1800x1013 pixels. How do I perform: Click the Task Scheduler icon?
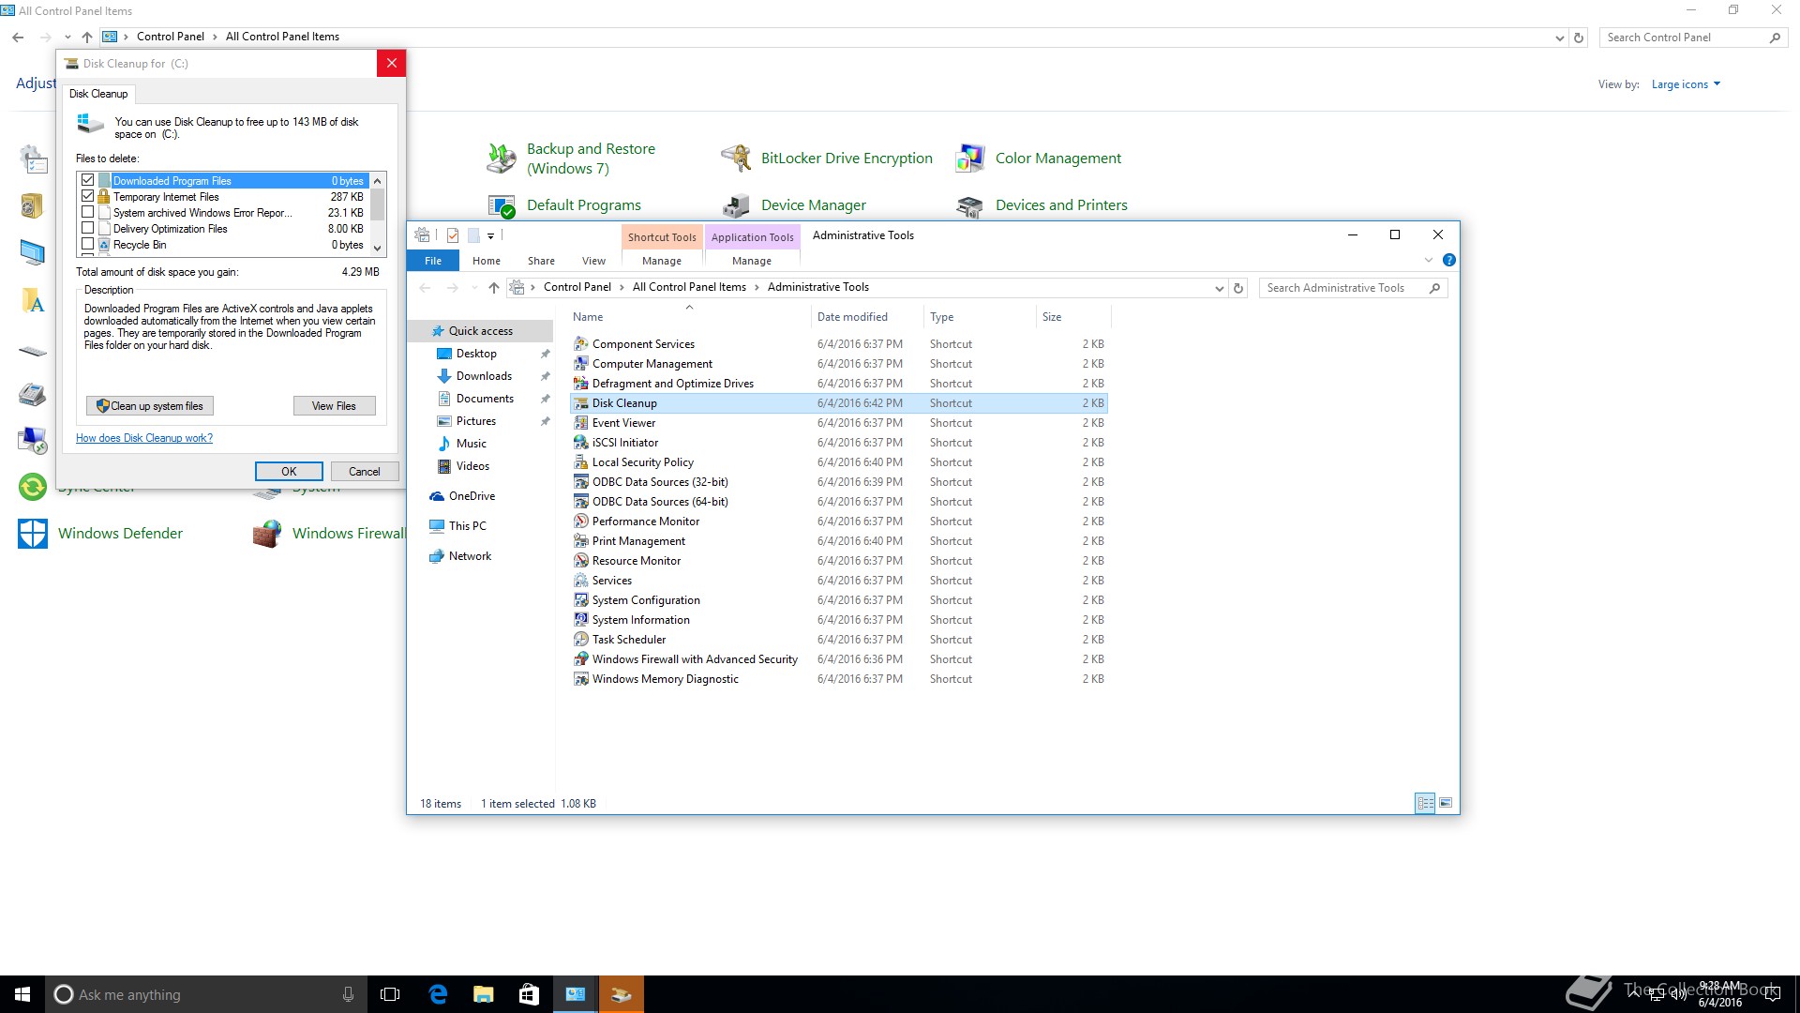click(581, 640)
